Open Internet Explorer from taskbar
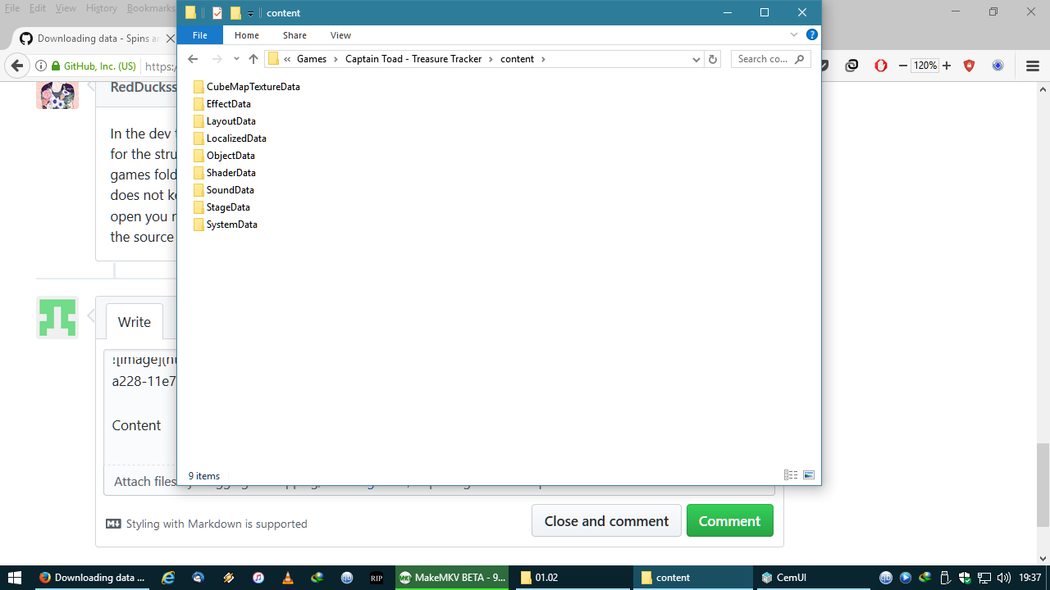Viewport: 1050px width, 590px height. tap(169, 578)
